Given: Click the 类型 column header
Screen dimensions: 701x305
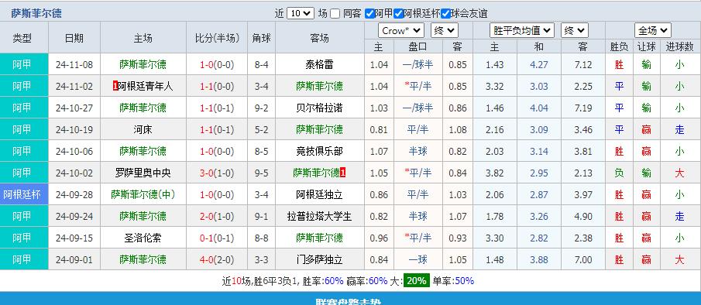Looking at the screenshot, I should click(x=22, y=37).
